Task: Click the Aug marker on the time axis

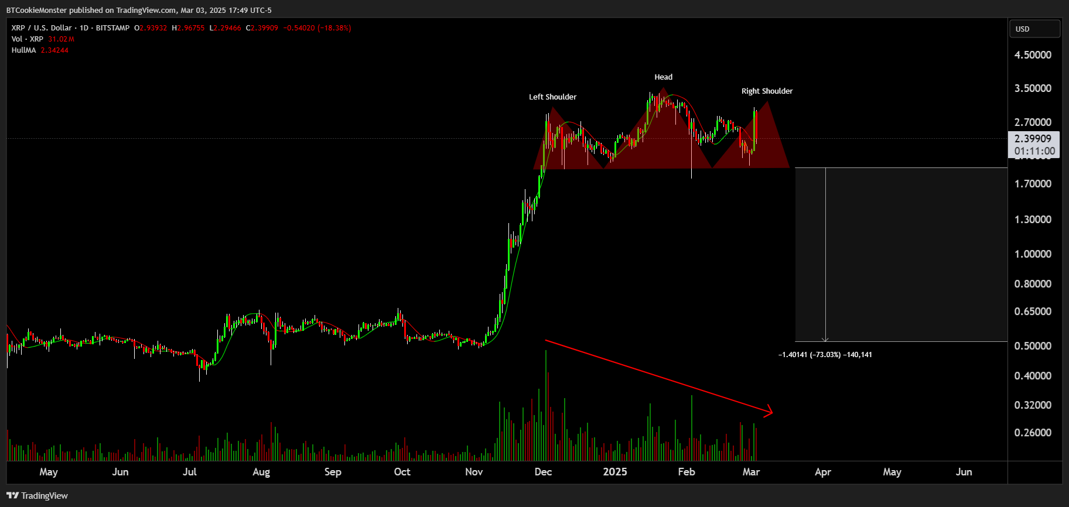Action: (x=261, y=472)
